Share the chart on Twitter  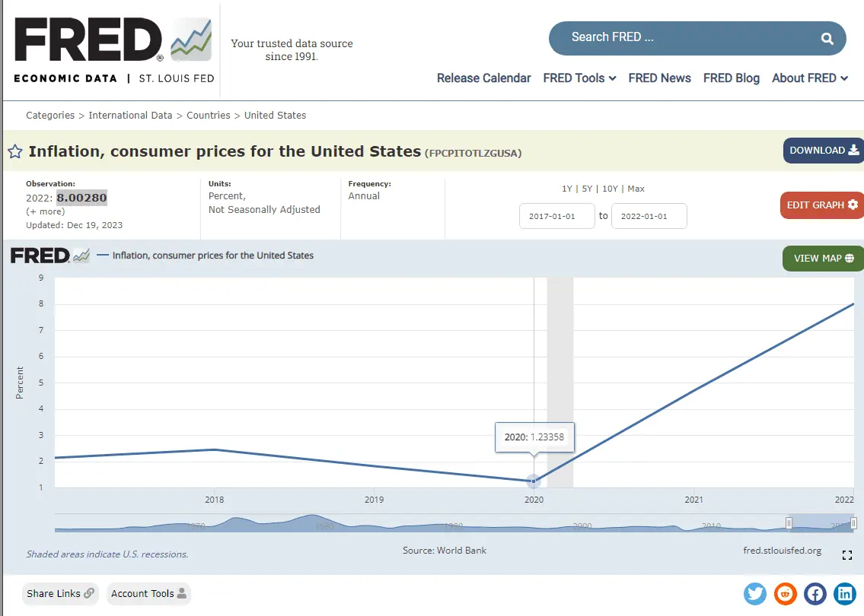pyautogui.click(x=755, y=593)
